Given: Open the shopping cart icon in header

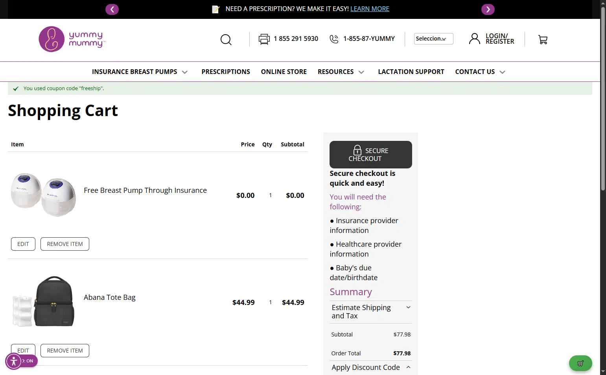Looking at the screenshot, I should [543, 39].
